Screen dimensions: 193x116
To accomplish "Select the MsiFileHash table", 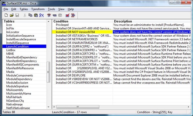I will [x=14, y=97].
